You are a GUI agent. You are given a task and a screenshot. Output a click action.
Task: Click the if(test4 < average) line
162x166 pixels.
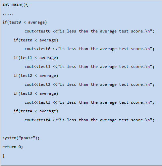point(36,111)
